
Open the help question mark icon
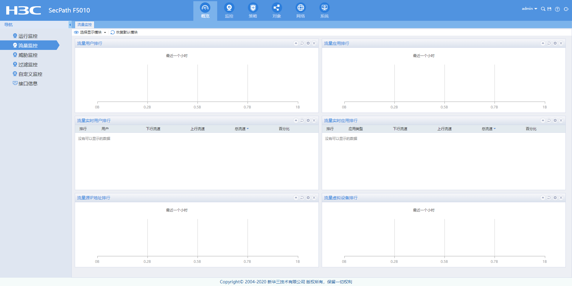557,9
